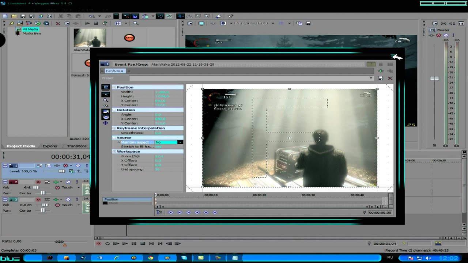The height and width of the screenshot is (263, 468).
Task: Switch to the Transitions tab
Action: pyautogui.click(x=77, y=146)
